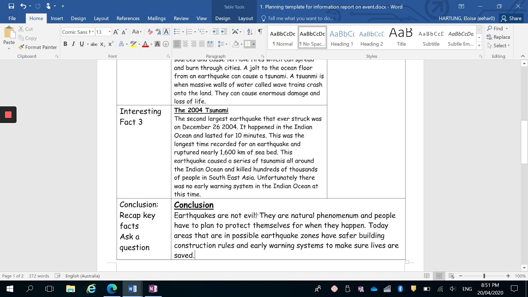Toggle underline formatting

[82, 44]
